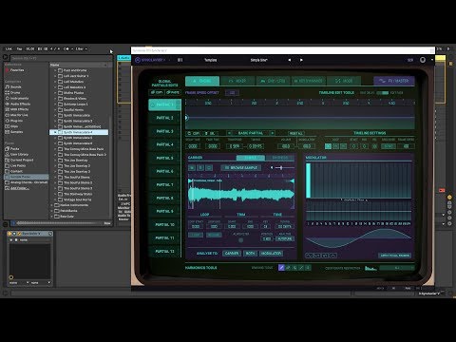The height and width of the screenshot is (342, 456).
Task: Toggle Carrier left mode tab
Action: tap(250, 158)
